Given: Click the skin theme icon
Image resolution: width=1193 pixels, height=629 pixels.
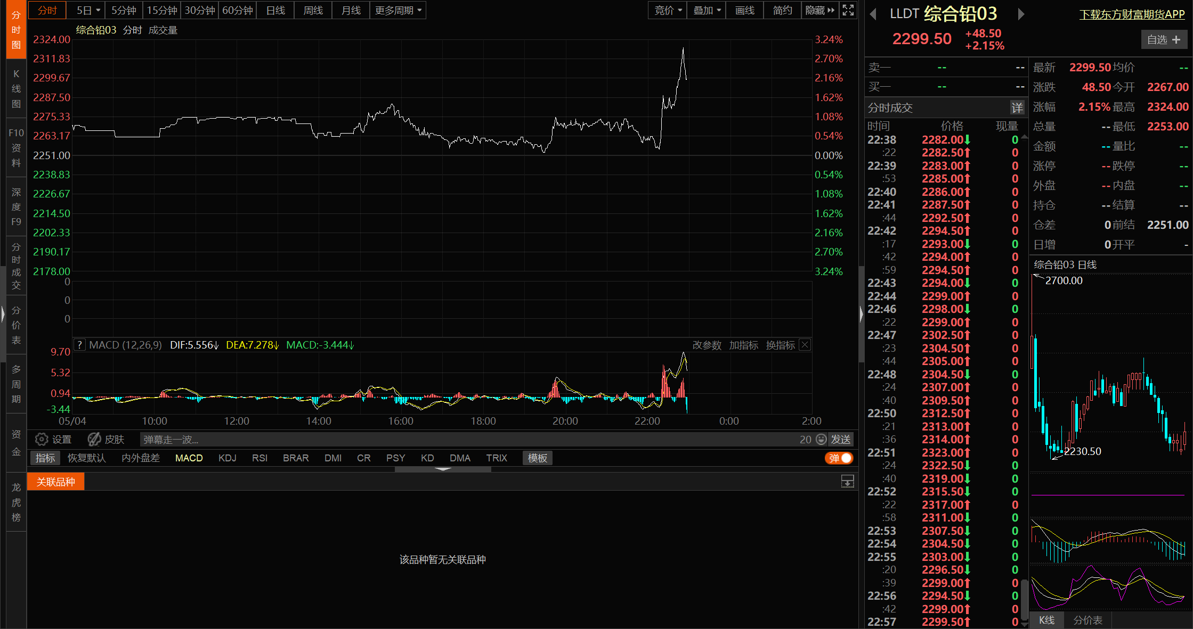Looking at the screenshot, I should (94, 440).
